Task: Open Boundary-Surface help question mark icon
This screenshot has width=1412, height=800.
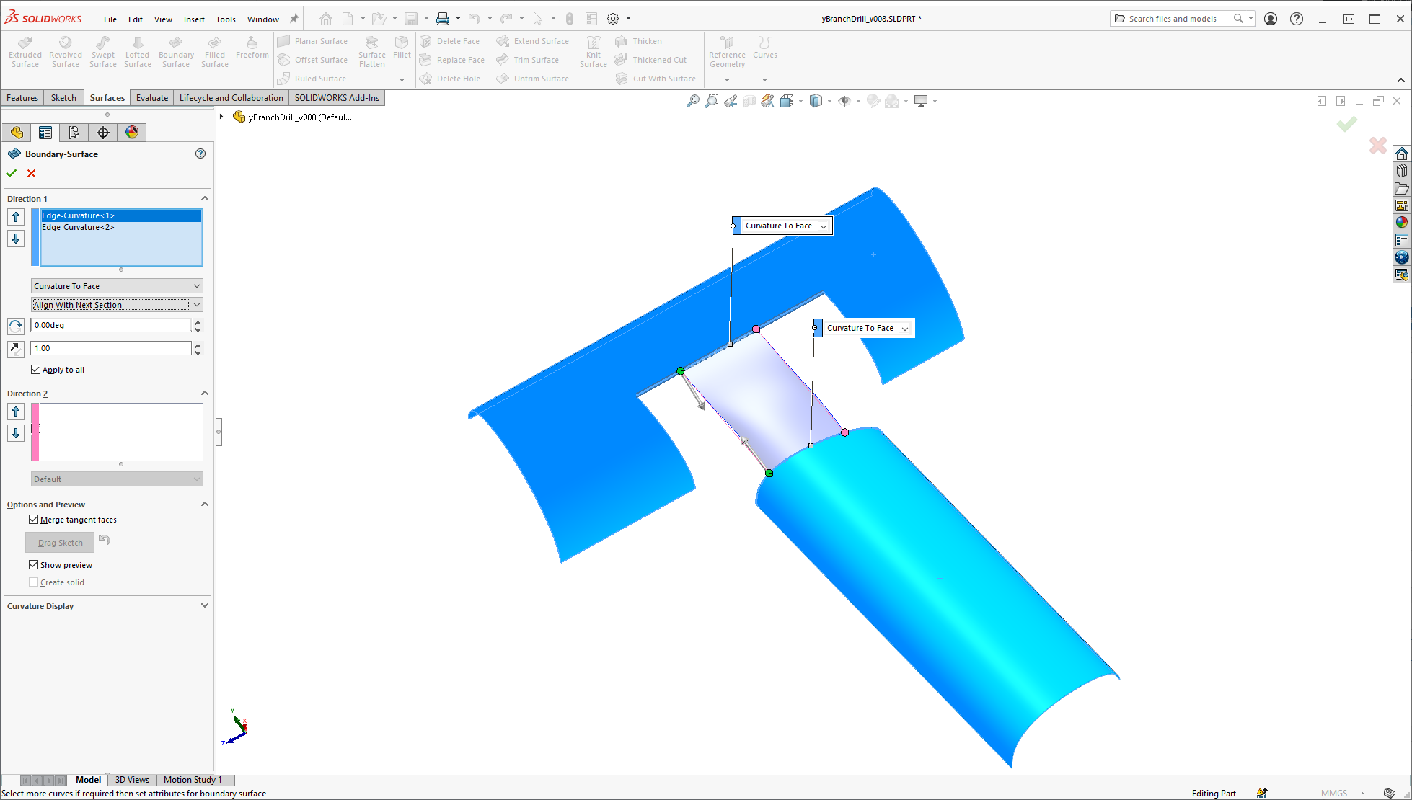Action: 200,154
